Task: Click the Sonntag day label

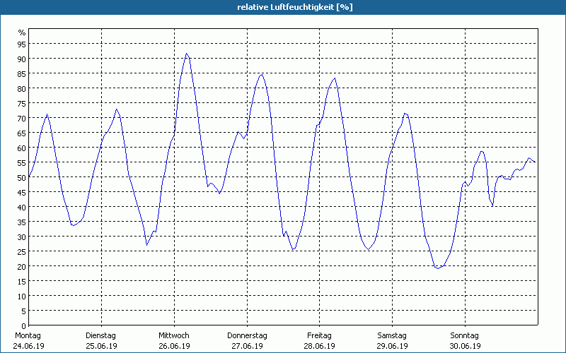Action: click(x=465, y=335)
